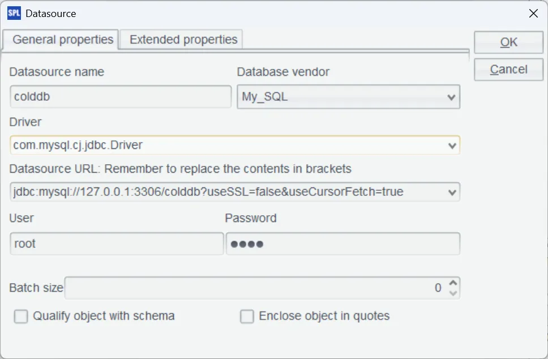This screenshot has height=359, width=548.
Task: Click into the Password field
Action: pyautogui.click(x=342, y=244)
